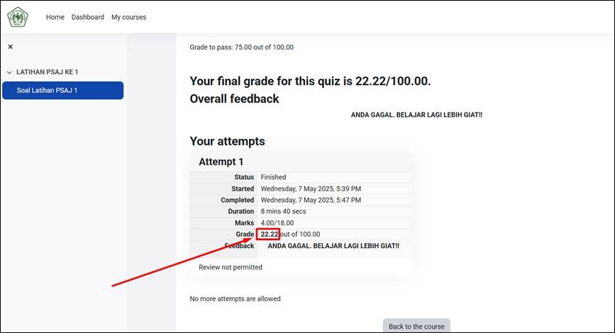Open Soal Latihan PSAJ 1 in sidebar

click(47, 91)
